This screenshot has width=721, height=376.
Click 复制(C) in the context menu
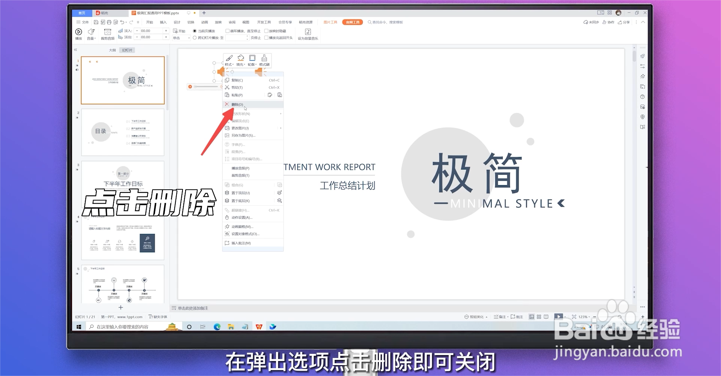(x=253, y=80)
